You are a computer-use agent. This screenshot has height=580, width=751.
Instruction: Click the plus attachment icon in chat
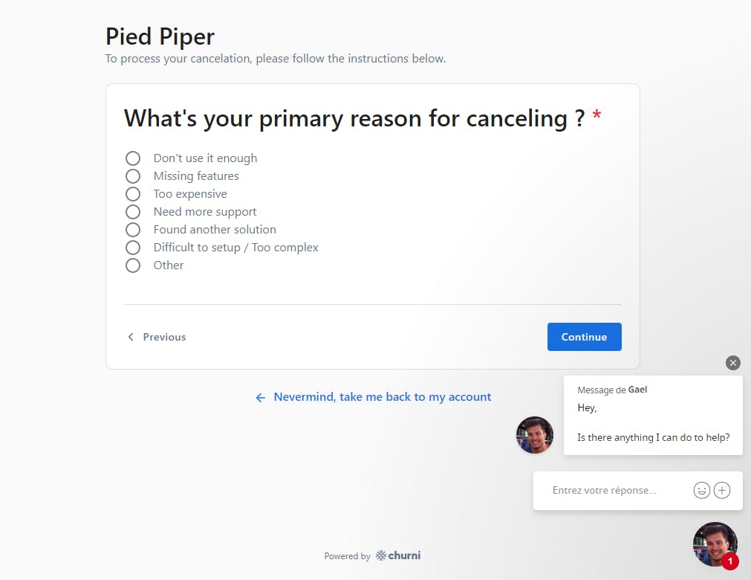coord(722,490)
